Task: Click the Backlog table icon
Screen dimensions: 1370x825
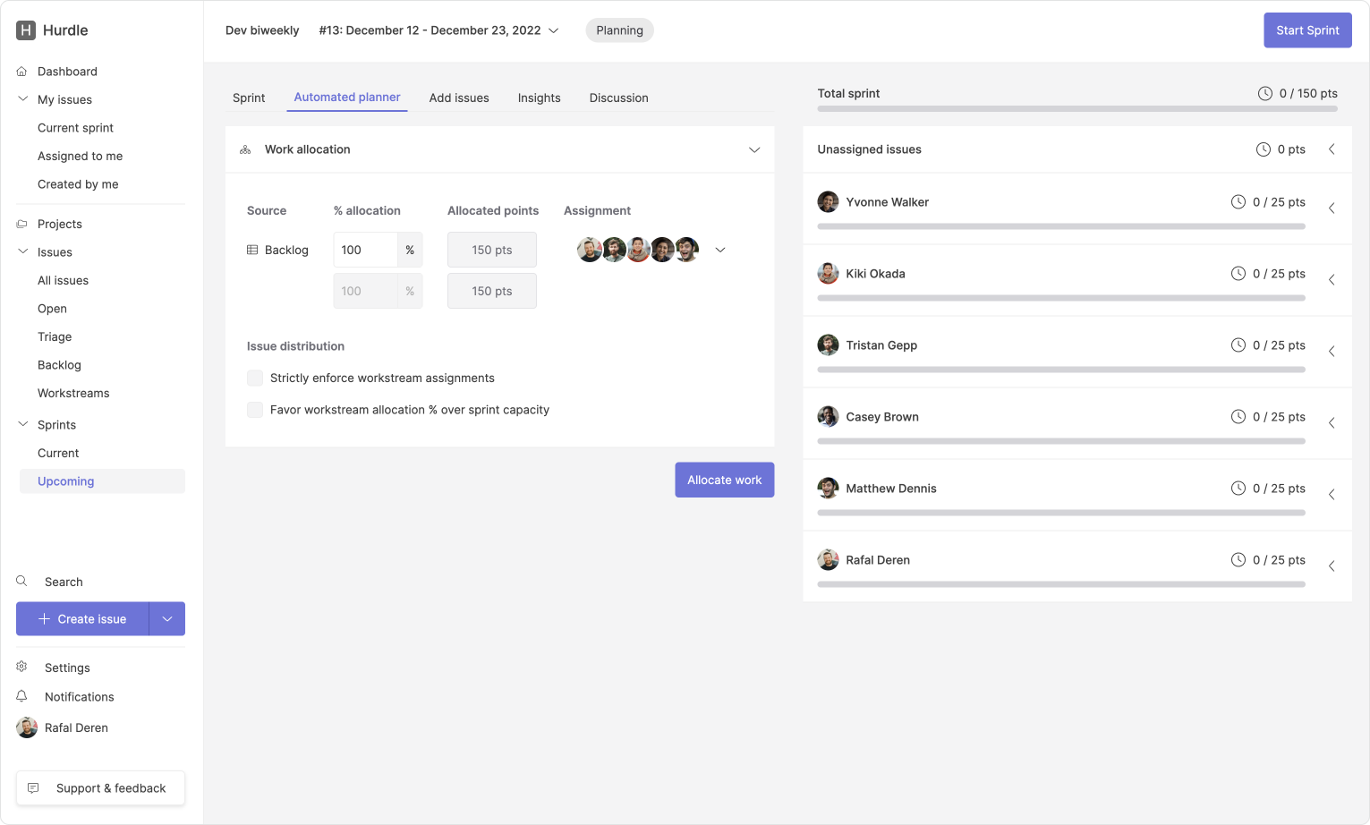Action: [x=252, y=251]
